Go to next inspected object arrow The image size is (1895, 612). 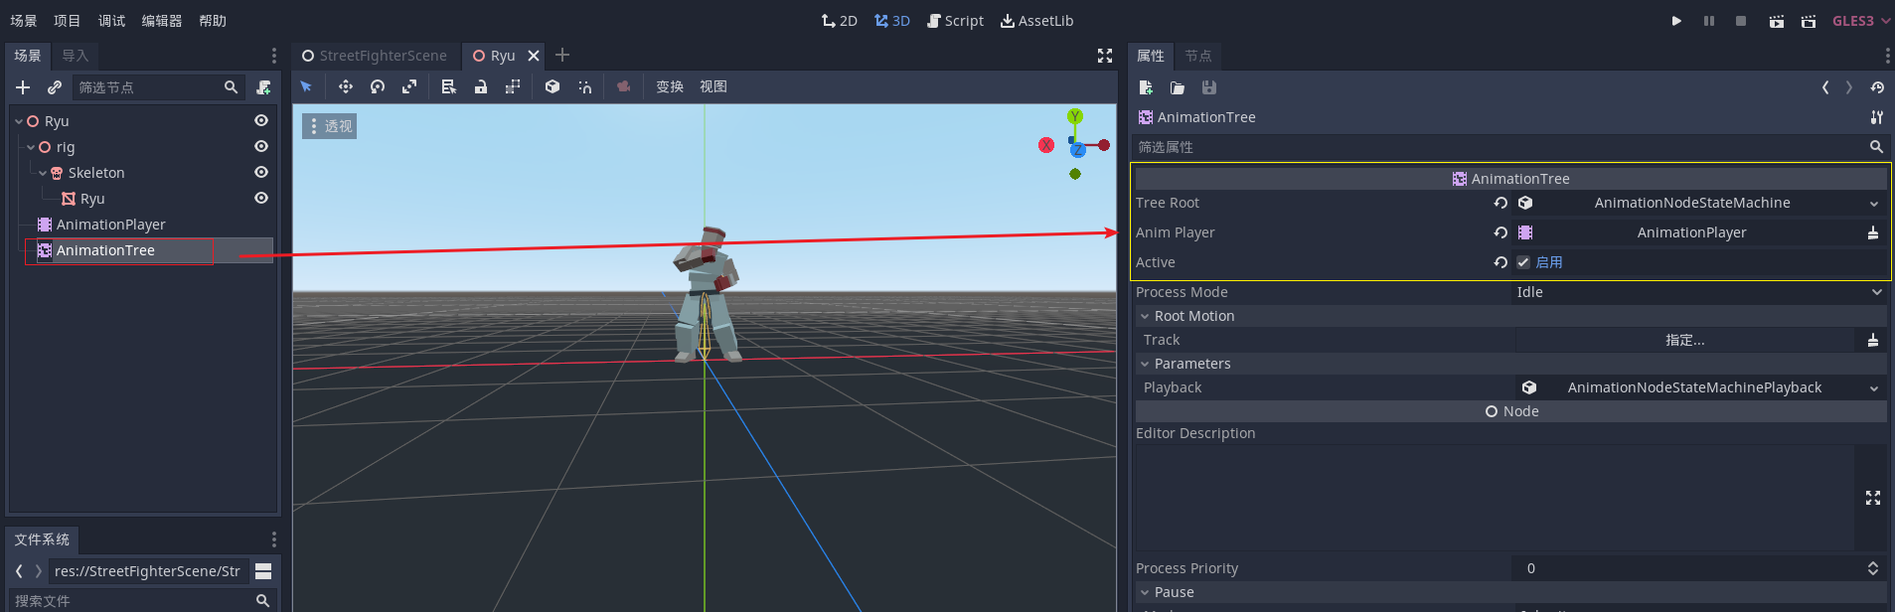[x=1849, y=87]
